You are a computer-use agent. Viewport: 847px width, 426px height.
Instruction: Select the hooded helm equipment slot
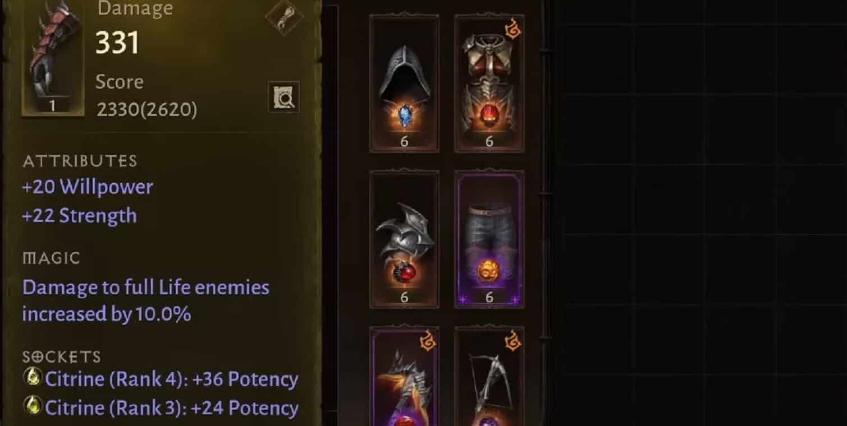tap(404, 83)
